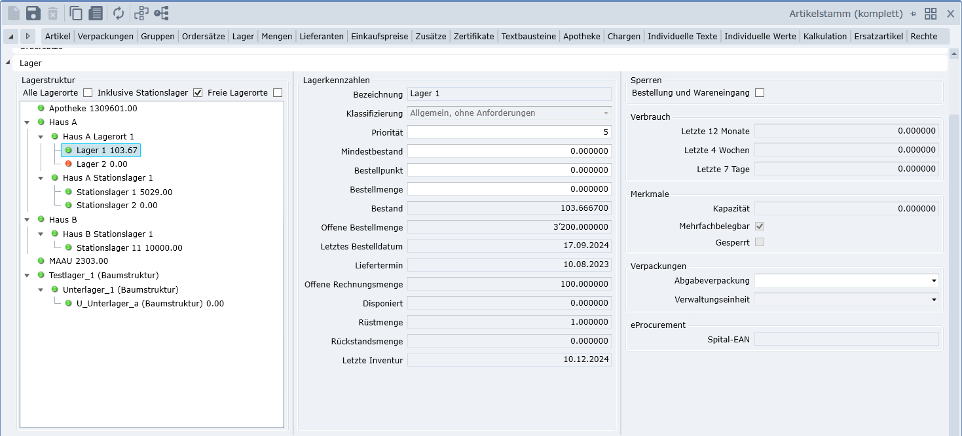Click the refresh arrows icon
Screen dimensions: 962x436
point(119,13)
